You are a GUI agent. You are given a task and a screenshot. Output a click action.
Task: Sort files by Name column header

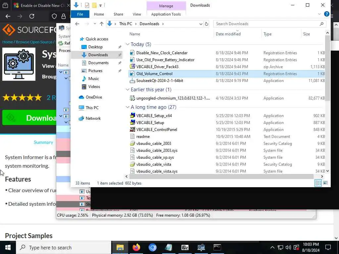[x=135, y=34]
